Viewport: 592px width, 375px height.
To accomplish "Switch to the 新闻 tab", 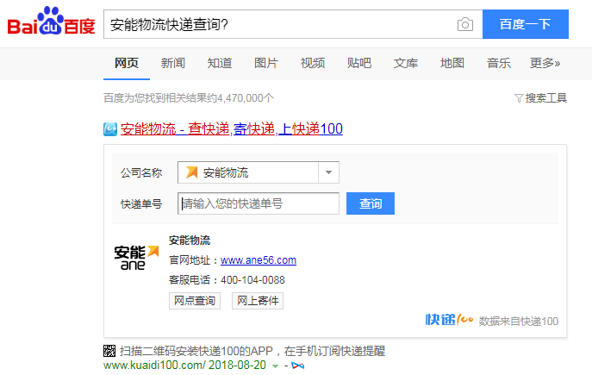I will click(173, 63).
